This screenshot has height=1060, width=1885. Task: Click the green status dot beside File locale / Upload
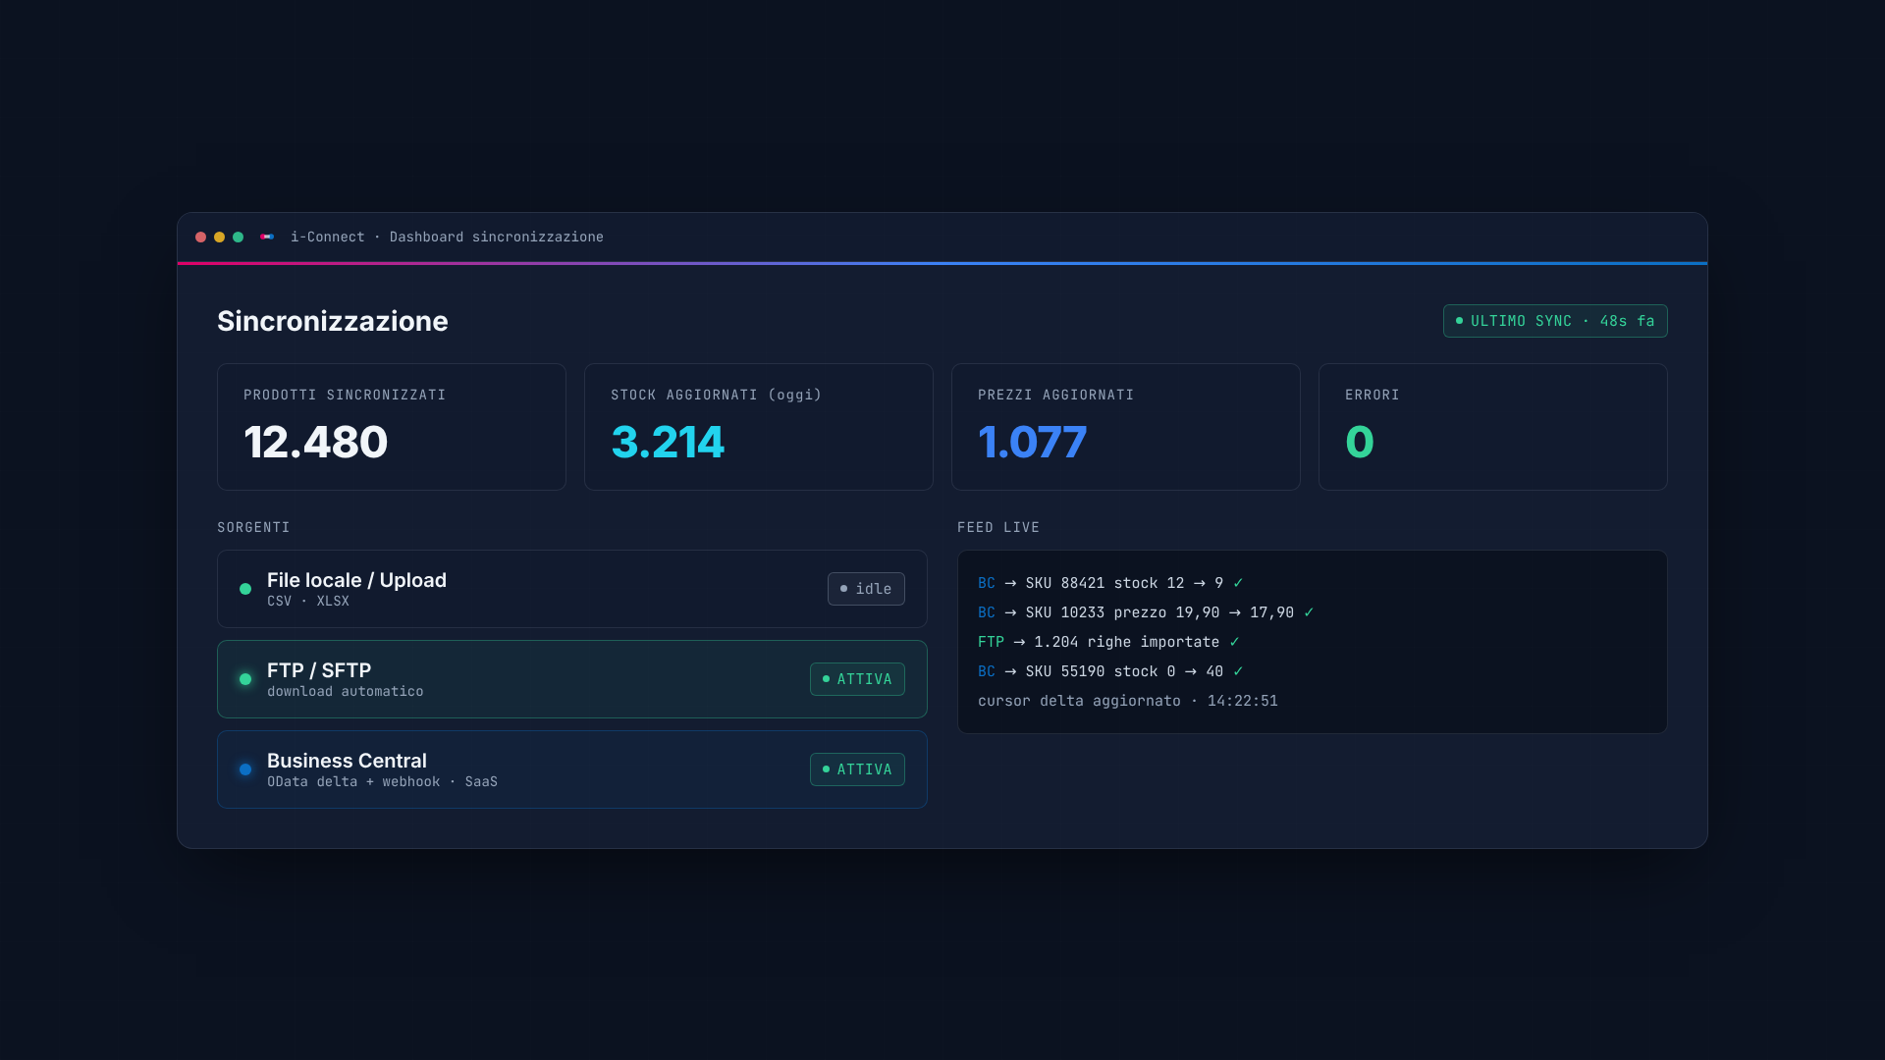click(245, 589)
